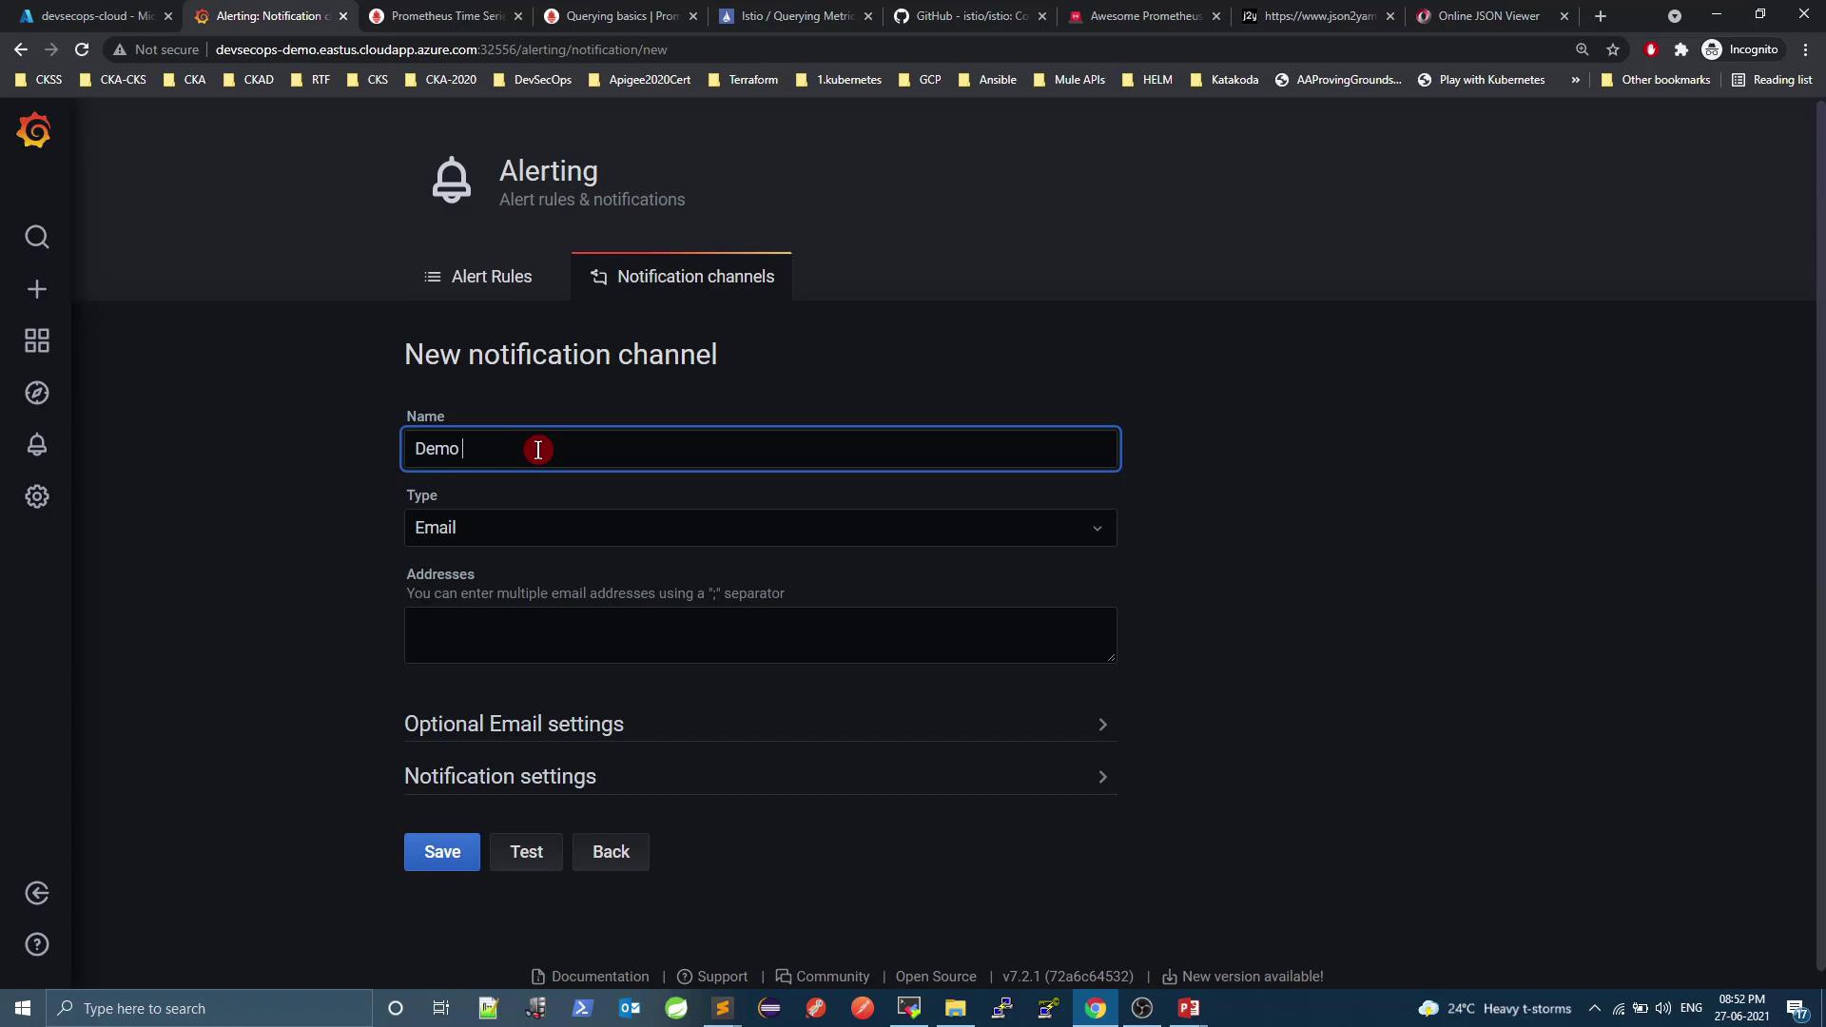
Task: Switch to the Alert Rules tab
Action: pos(478,277)
